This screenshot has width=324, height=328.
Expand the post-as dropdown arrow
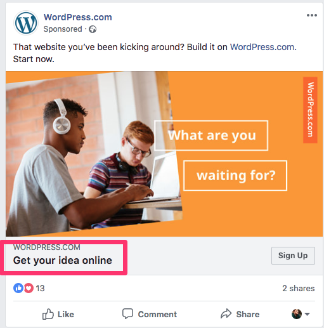coord(307,314)
